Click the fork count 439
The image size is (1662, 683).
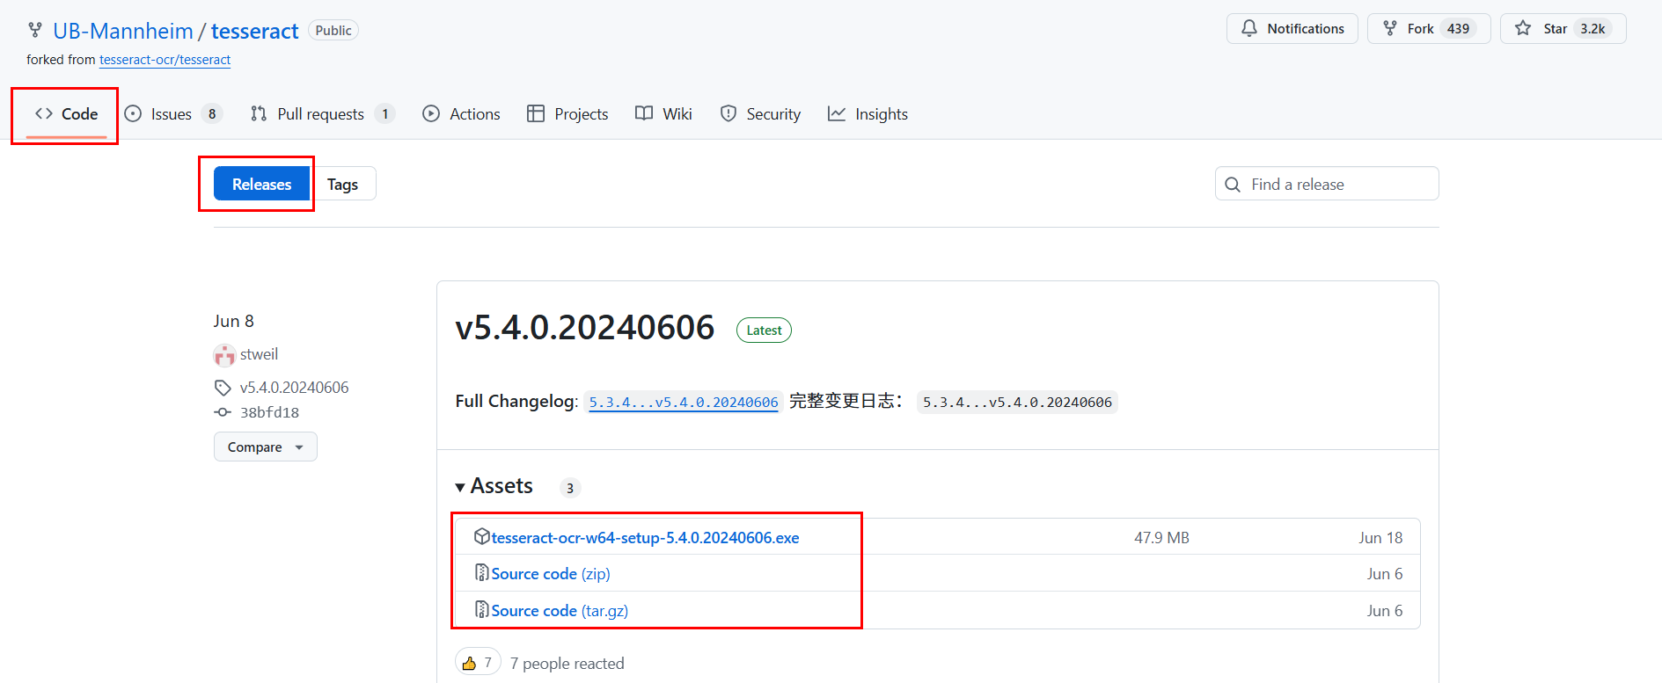point(1458,29)
